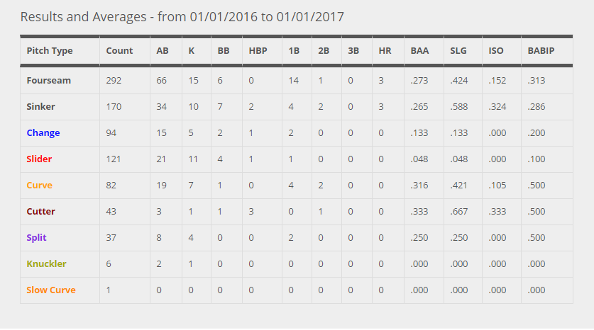Image resolution: width=594 pixels, height=330 pixels.
Task: Open the Slow Curve pitch label
Action: [51, 290]
